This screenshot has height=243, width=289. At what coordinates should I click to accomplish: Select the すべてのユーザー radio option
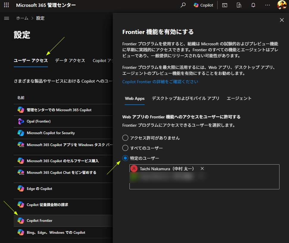(x=125, y=148)
